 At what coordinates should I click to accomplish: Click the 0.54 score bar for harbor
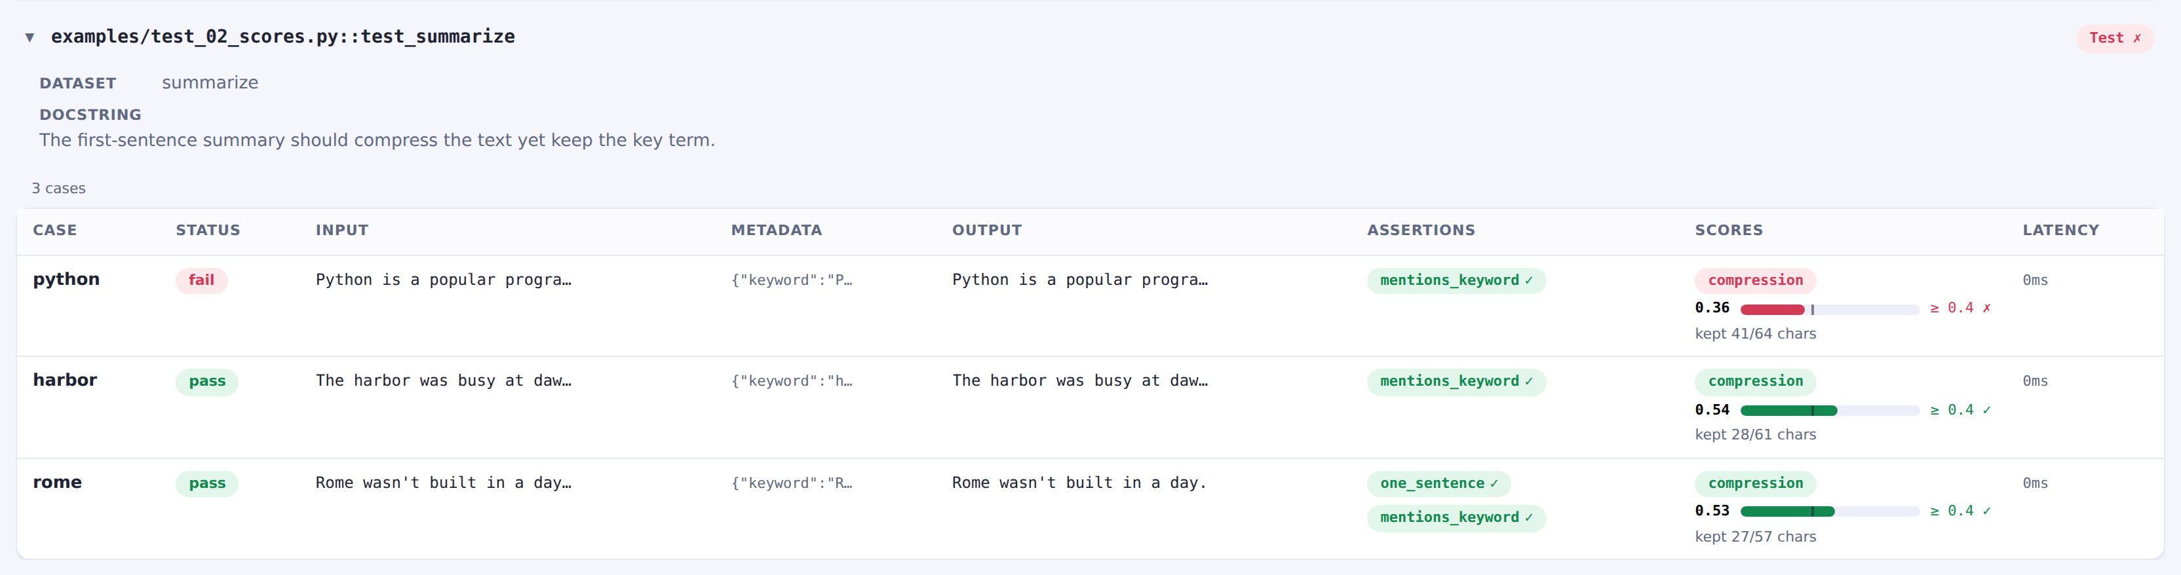(1830, 410)
